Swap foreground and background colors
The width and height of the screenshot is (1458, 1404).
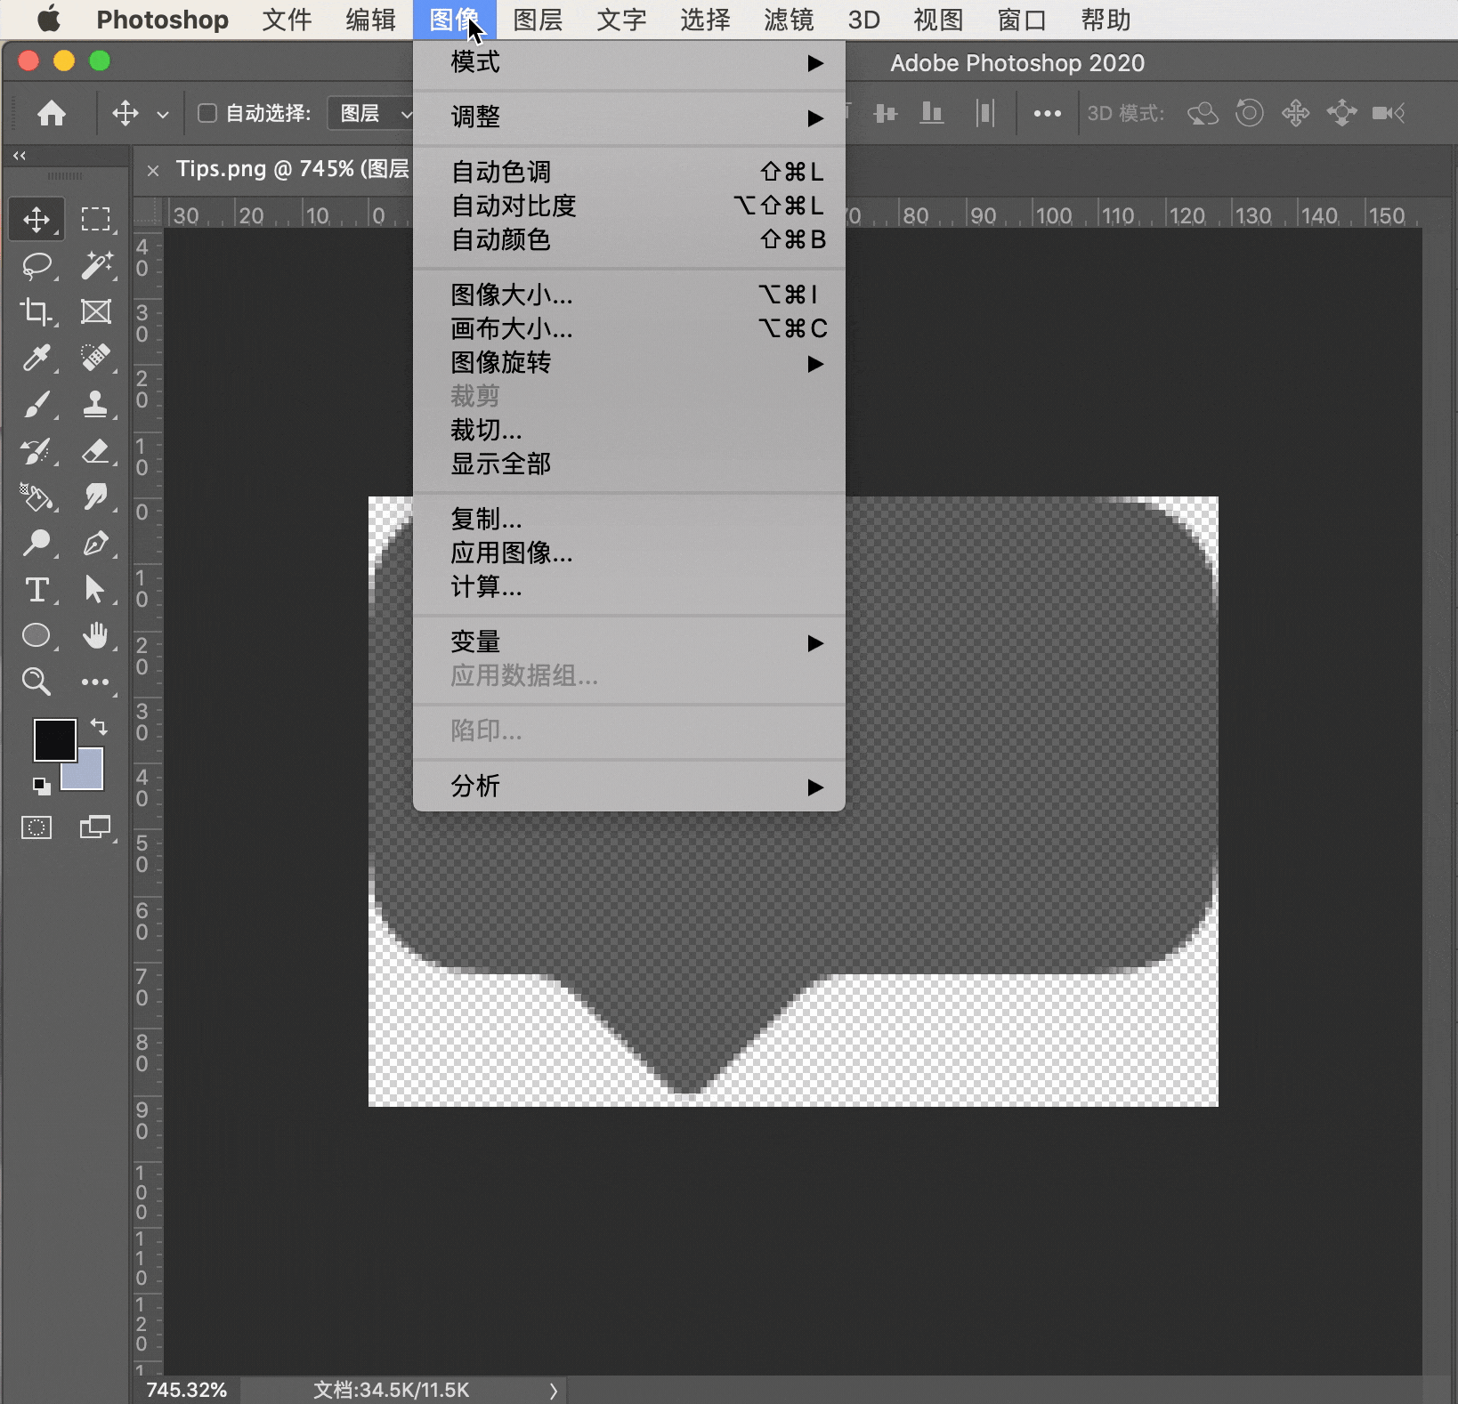pyautogui.click(x=99, y=727)
